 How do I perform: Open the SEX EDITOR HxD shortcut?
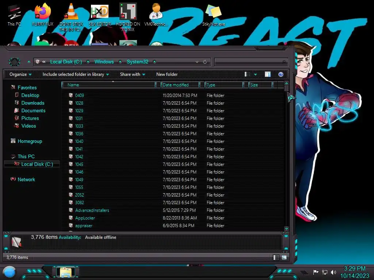pyautogui.click(x=100, y=15)
